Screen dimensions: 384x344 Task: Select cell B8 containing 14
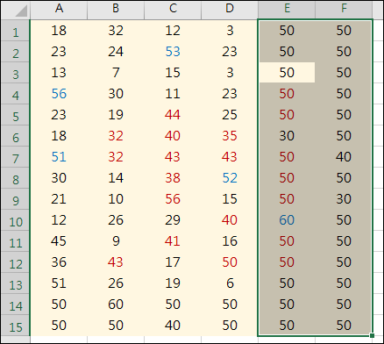pyautogui.click(x=116, y=178)
